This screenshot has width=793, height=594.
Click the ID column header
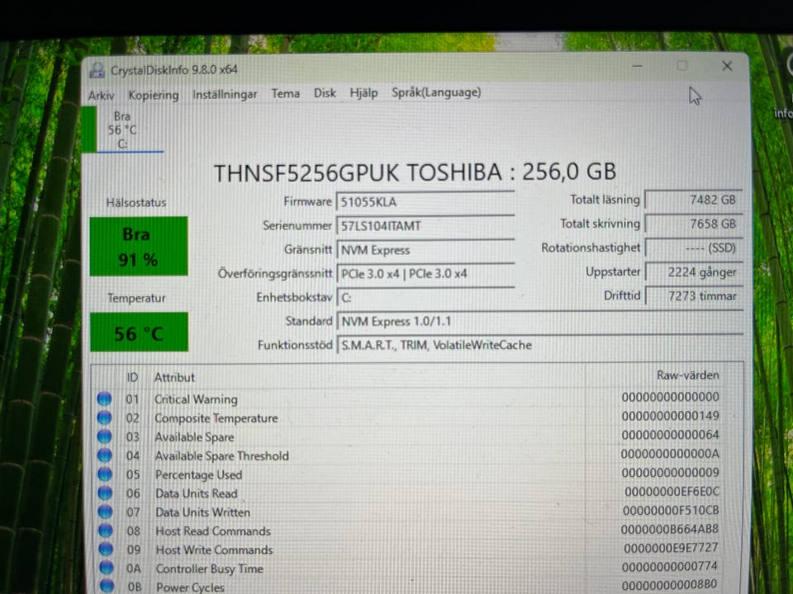pyautogui.click(x=132, y=377)
